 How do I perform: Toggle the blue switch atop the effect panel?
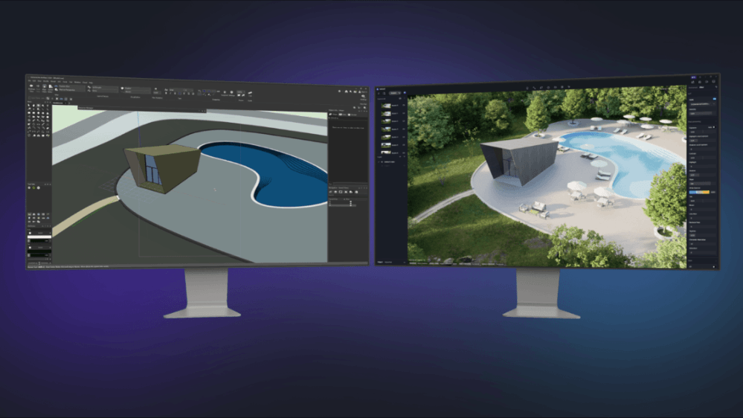tap(715, 99)
